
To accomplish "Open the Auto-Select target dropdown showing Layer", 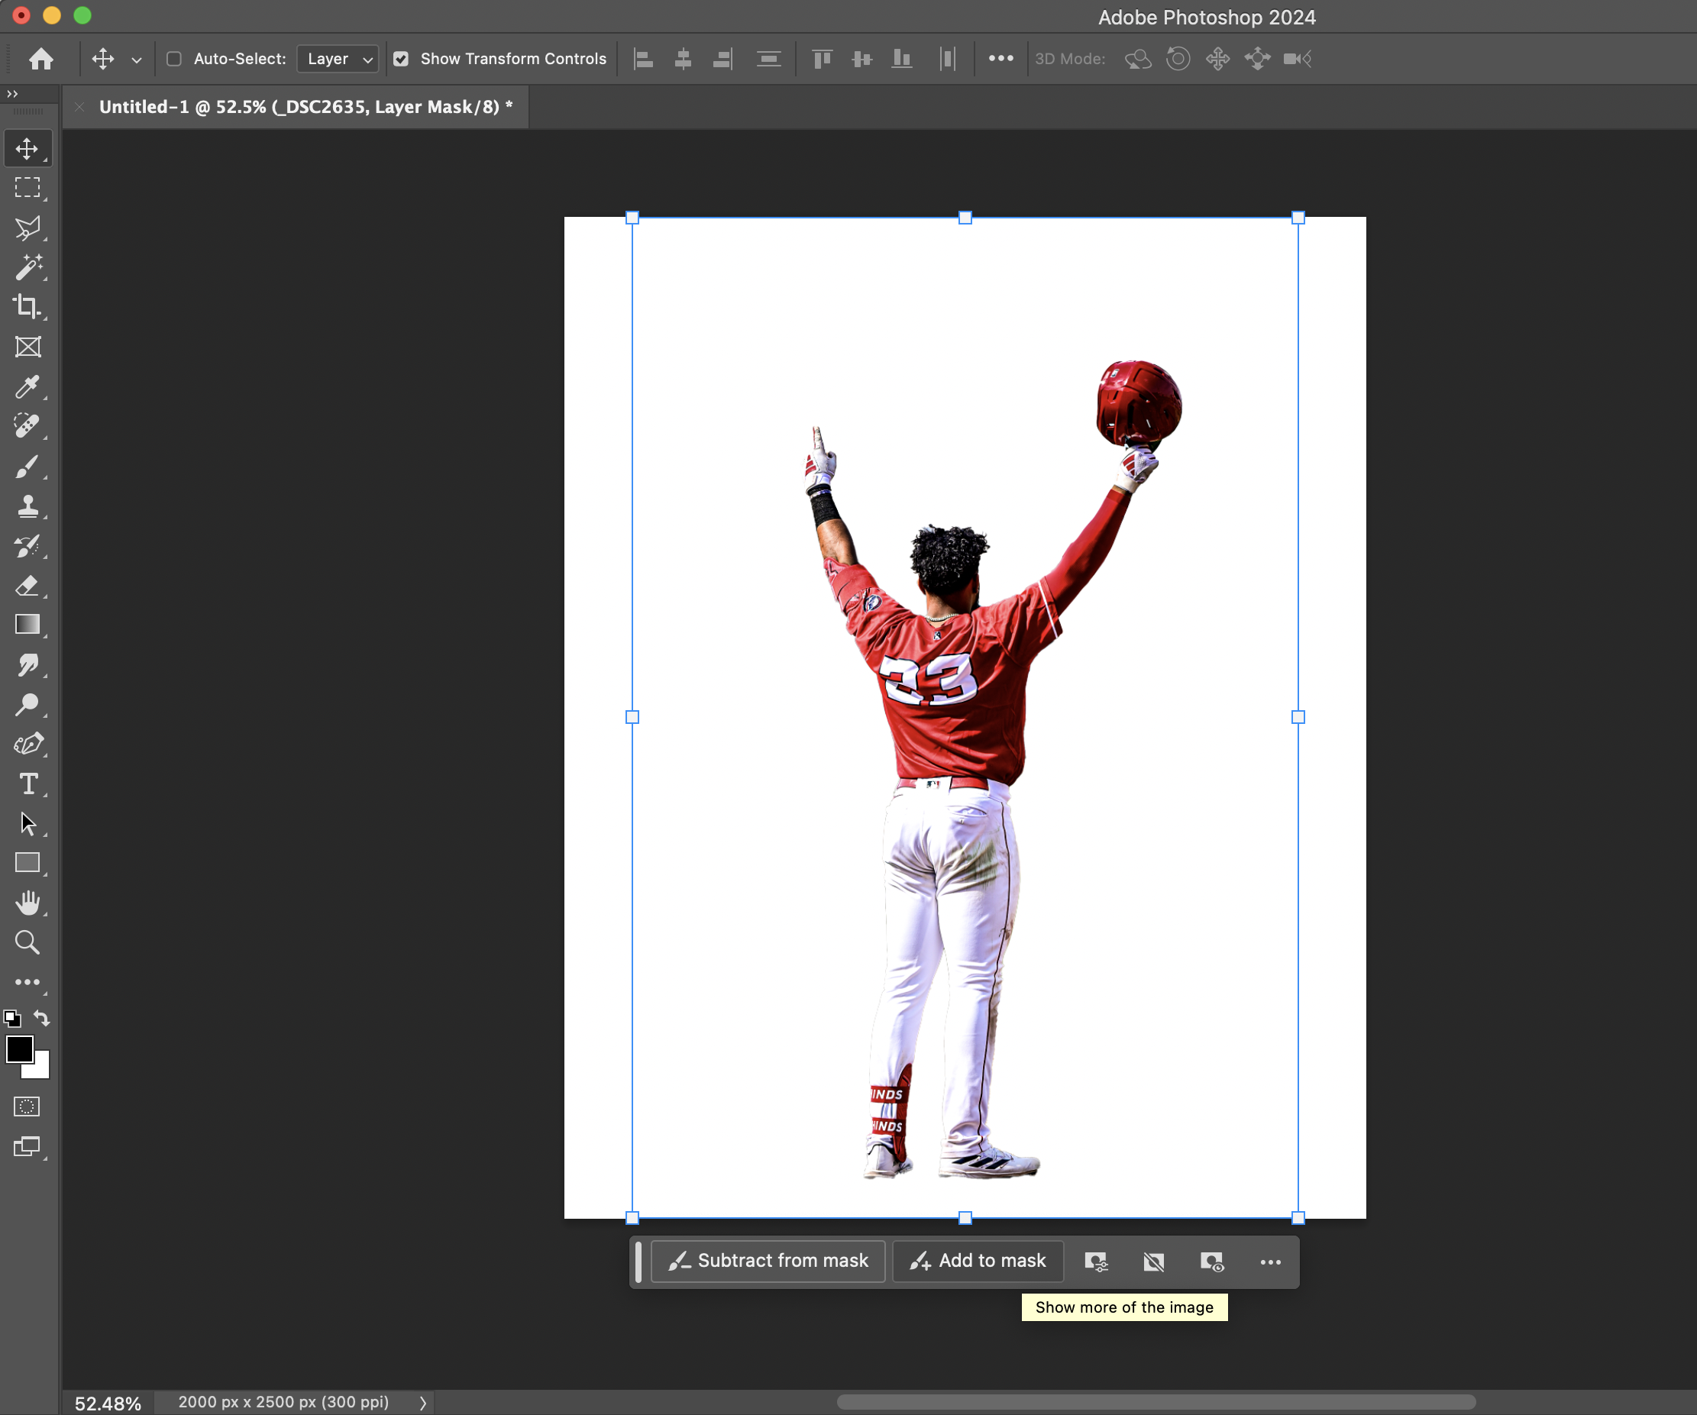I will click(x=337, y=58).
